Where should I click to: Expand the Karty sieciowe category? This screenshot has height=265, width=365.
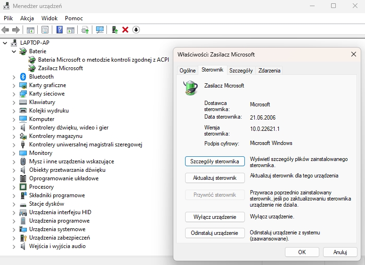click(14, 94)
